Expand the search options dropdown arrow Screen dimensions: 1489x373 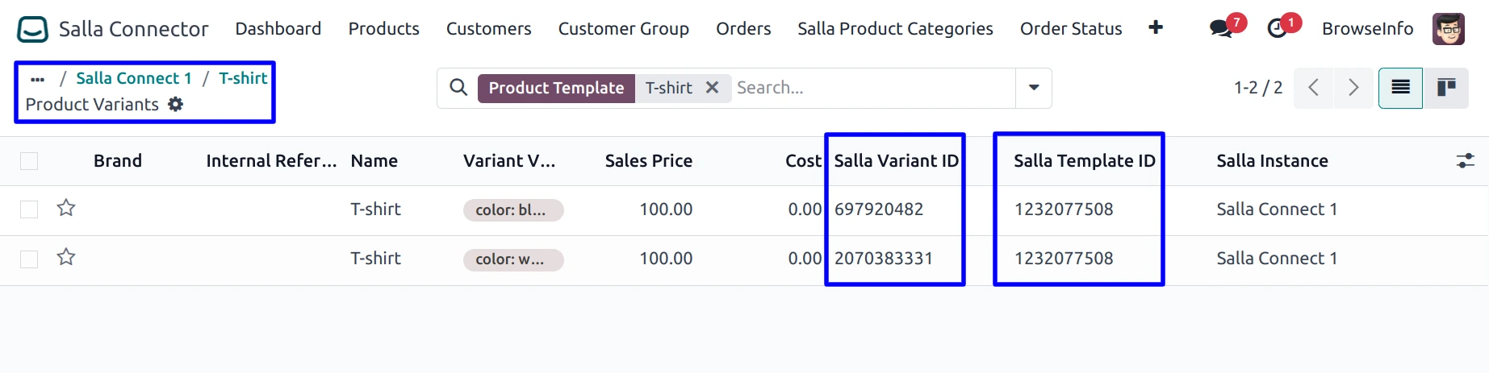1034,88
